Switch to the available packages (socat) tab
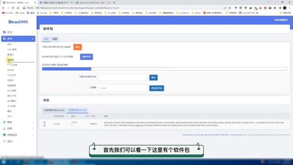The image size is (293, 165). click(77, 110)
